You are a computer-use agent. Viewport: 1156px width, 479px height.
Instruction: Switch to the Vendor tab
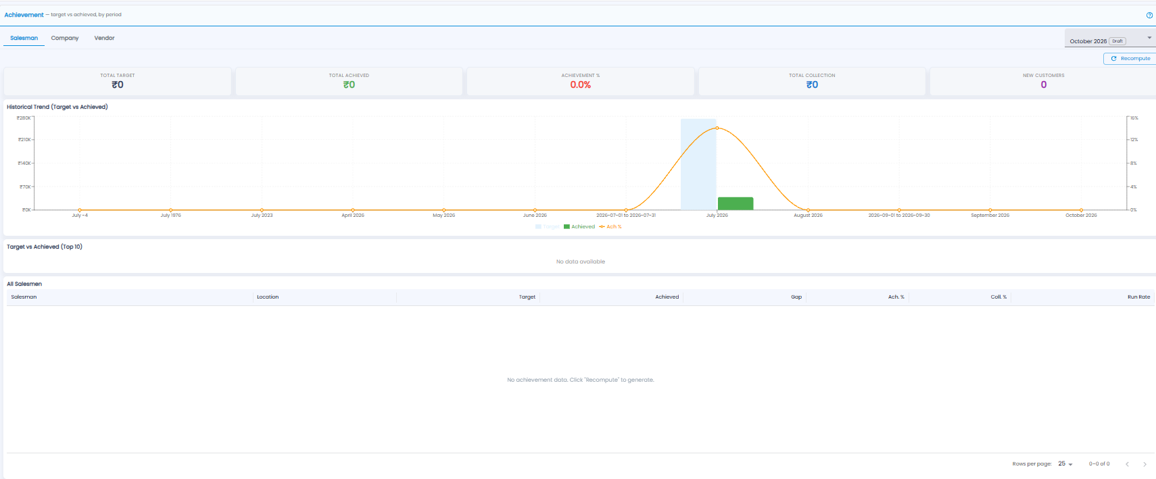coord(104,39)
